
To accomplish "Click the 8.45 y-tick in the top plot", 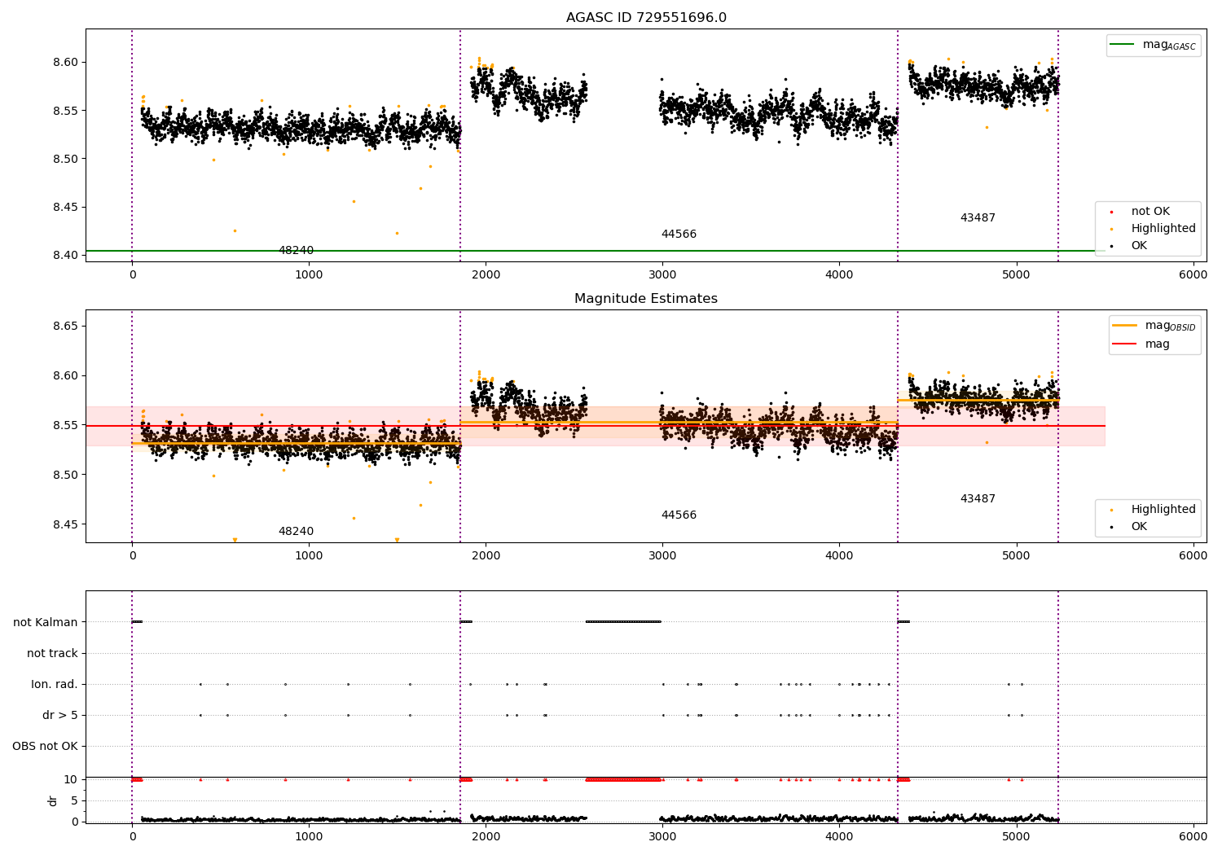I will (x=64, y=208).
